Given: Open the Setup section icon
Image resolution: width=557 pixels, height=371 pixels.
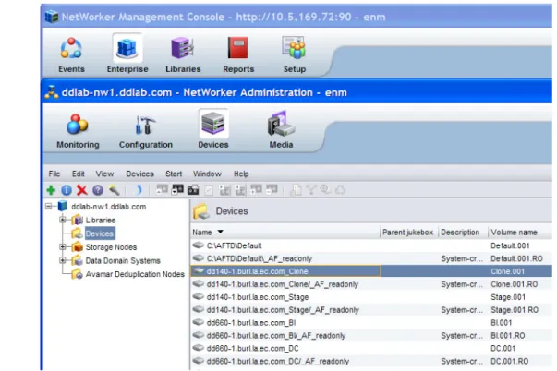Looking at the screenshot, I should tap(294, 48).
